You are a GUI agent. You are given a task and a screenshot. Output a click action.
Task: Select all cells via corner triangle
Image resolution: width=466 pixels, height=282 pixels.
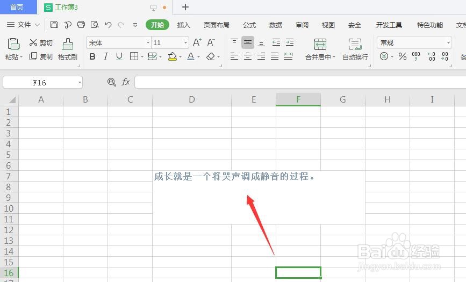point(12,99)
